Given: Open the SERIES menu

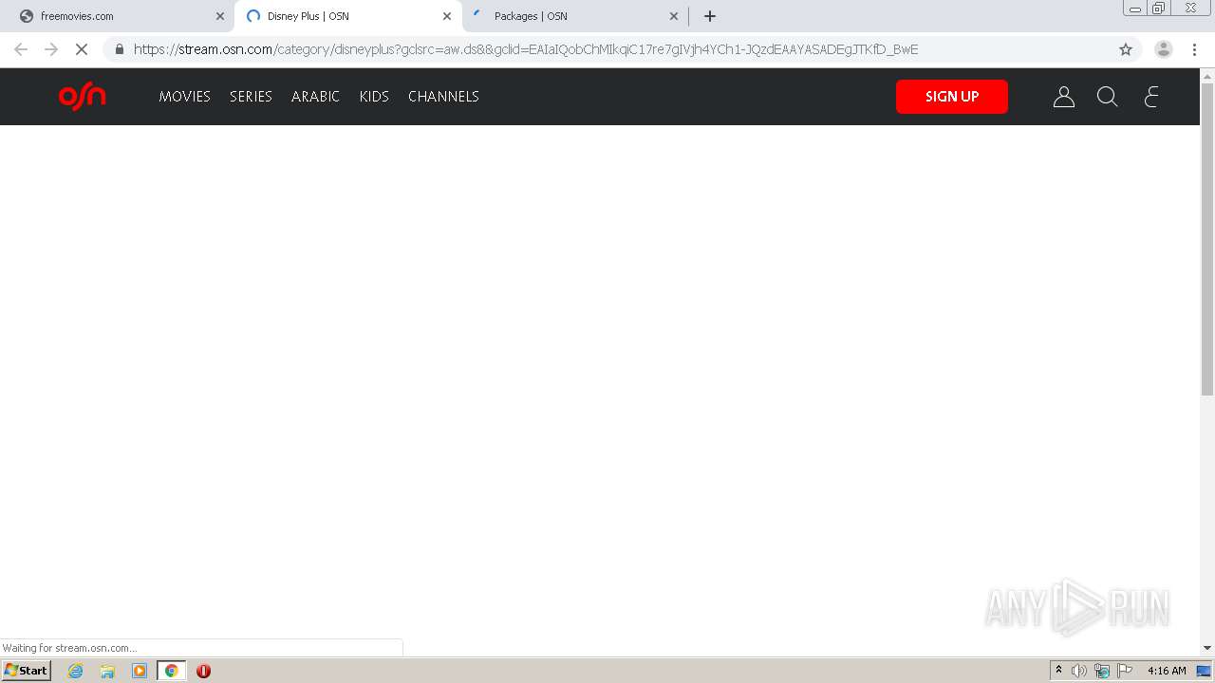Looking at the screenshot, I should (x=251, y=96).
